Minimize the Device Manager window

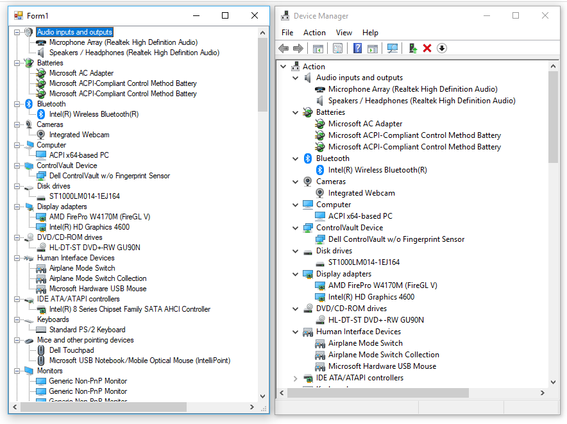[487, 15]
